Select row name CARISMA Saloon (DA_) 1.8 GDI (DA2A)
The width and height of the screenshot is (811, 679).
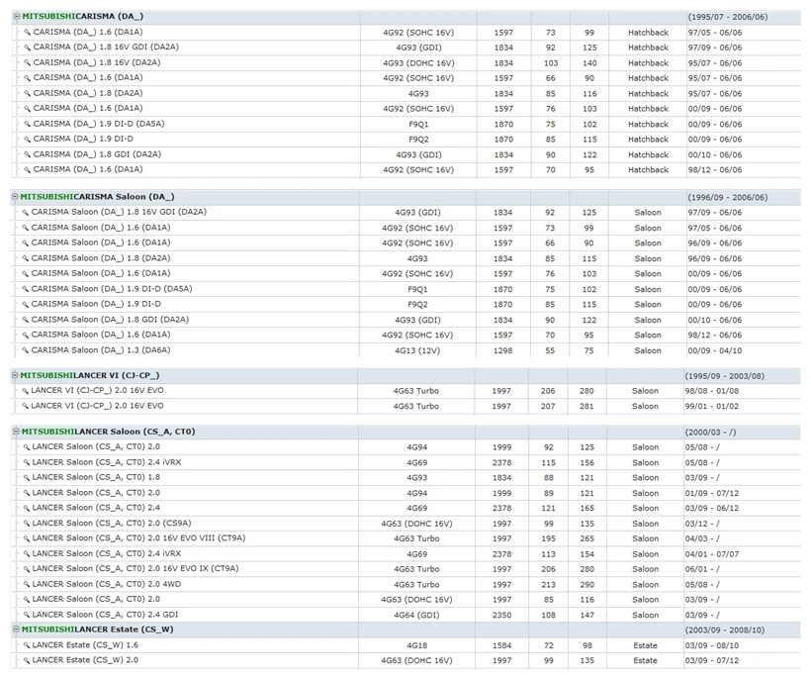point(110,320)
